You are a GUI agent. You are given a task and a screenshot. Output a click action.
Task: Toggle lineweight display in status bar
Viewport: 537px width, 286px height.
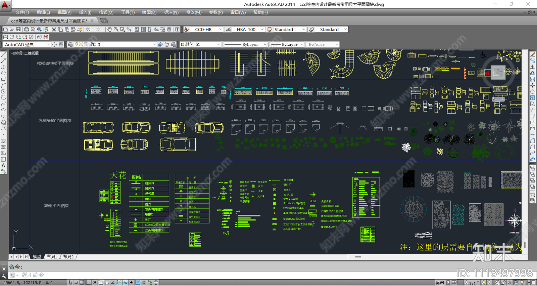click(131, 283)
